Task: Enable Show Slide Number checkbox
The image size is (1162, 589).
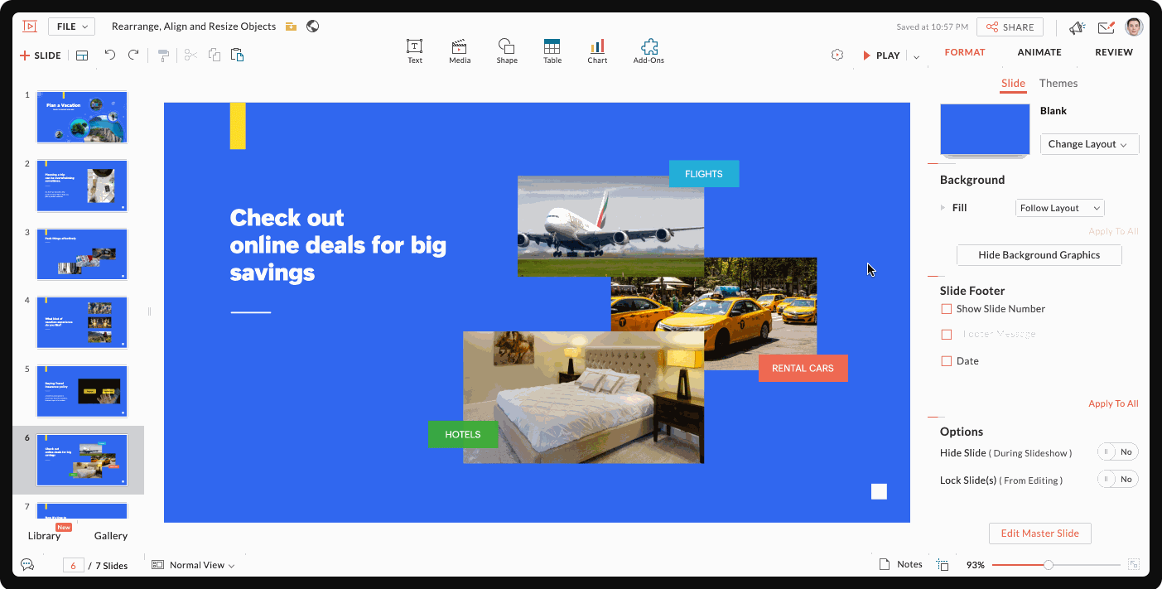Action: (x=947, y=309)
